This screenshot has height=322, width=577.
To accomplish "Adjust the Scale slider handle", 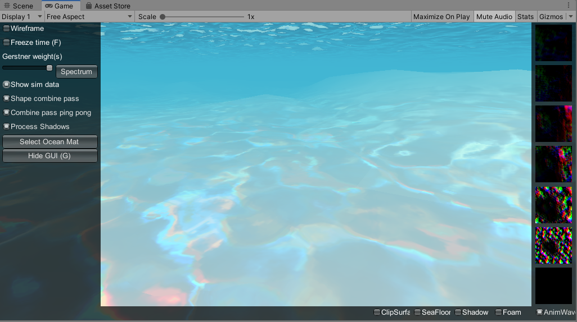I will [x=163, y=17].
